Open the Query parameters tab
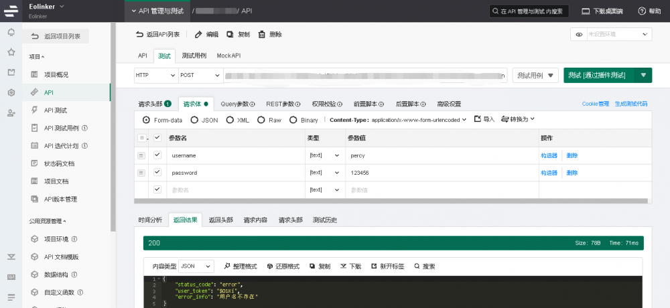Image resolution: width=670 pixels, height=308 pixels. click(x=238, y=104)
